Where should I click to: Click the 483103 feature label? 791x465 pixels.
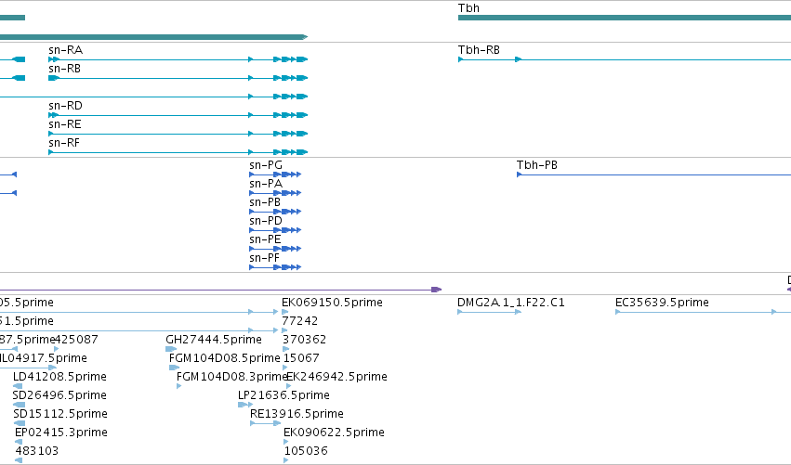pyautogui.click(x=37, y=451)
